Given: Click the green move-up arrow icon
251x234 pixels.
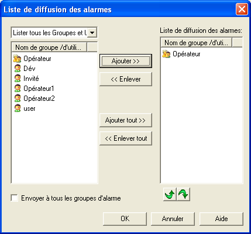Looking at the screenshot, I should [170, 195].
